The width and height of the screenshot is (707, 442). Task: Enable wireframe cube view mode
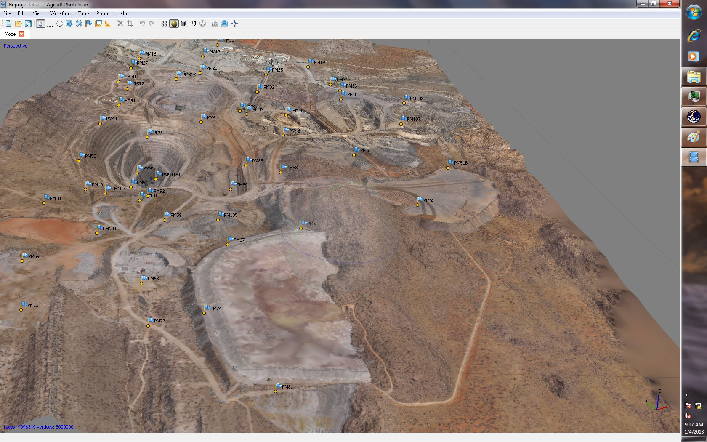[x=193, y=24]
